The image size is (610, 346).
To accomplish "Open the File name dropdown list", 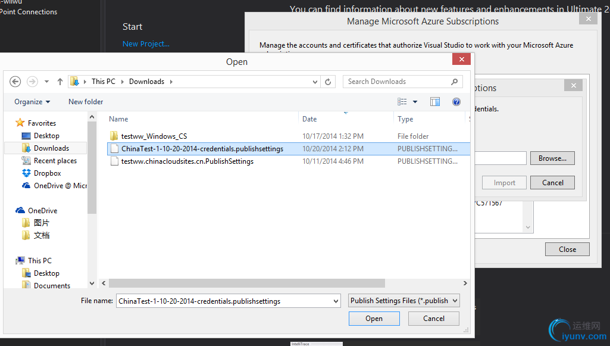I will point(336,301).
